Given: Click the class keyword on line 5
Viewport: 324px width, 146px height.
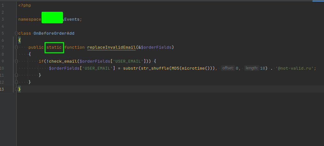Looking at the screenshot, I should [x=25, y=33].
